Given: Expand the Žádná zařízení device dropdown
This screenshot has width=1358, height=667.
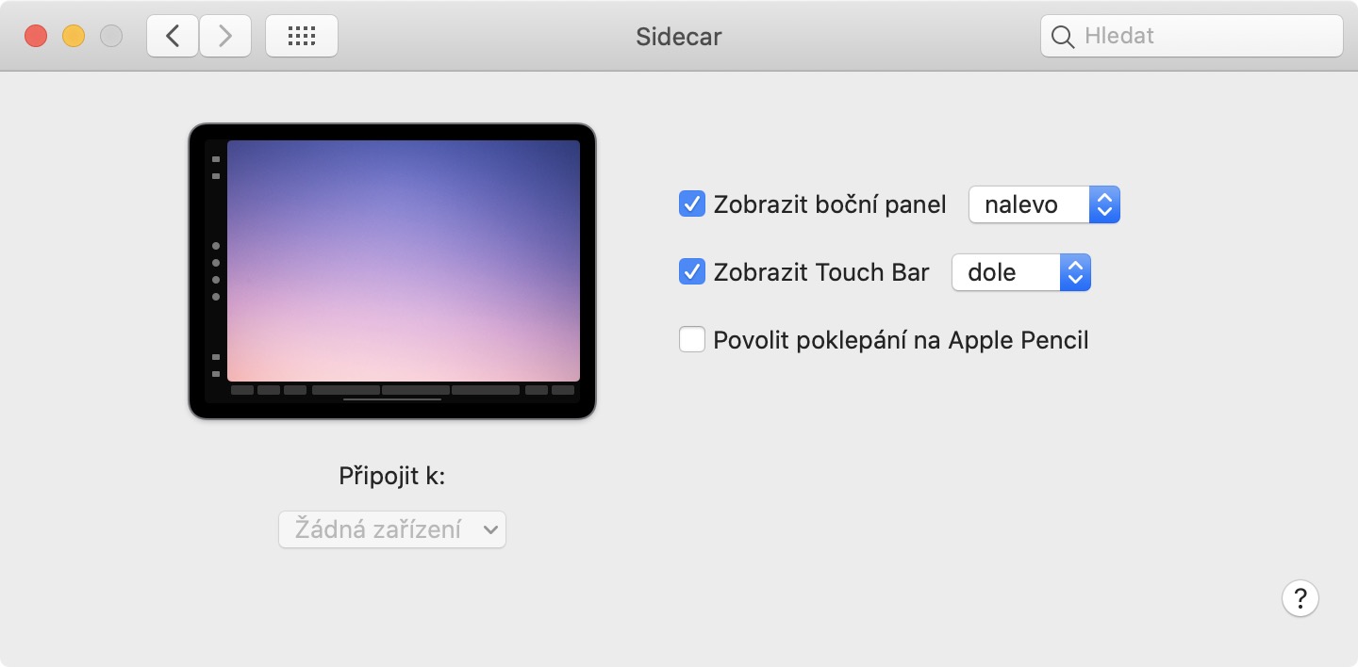Looking at the screenshot, I should 392,529.
